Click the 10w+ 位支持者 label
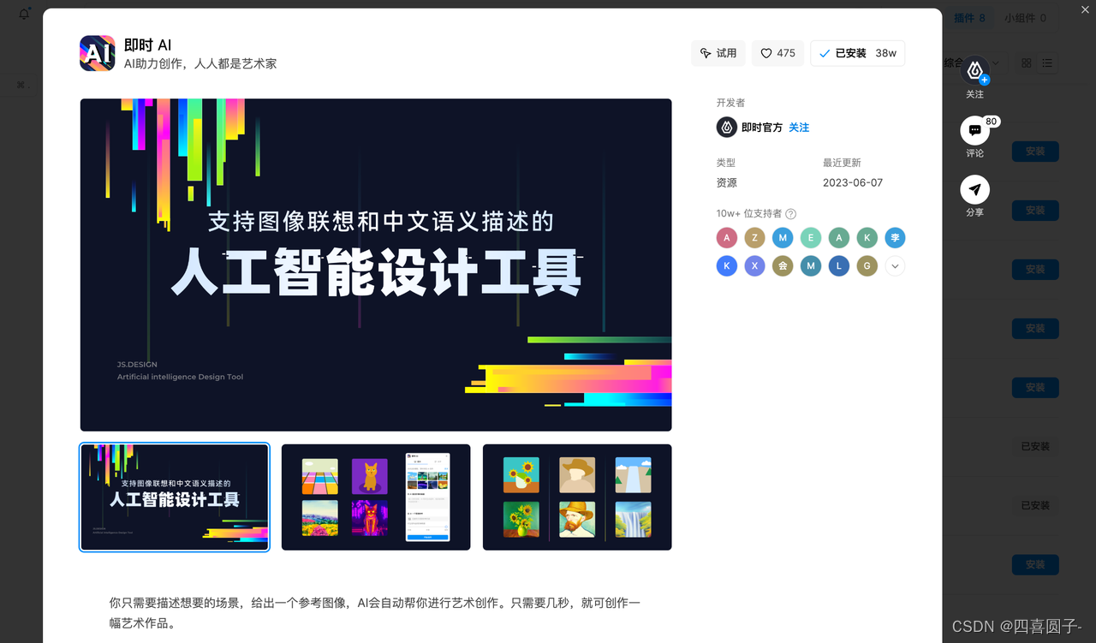The height and width of the screenshot is (643, 1096). tap(749, 214)
